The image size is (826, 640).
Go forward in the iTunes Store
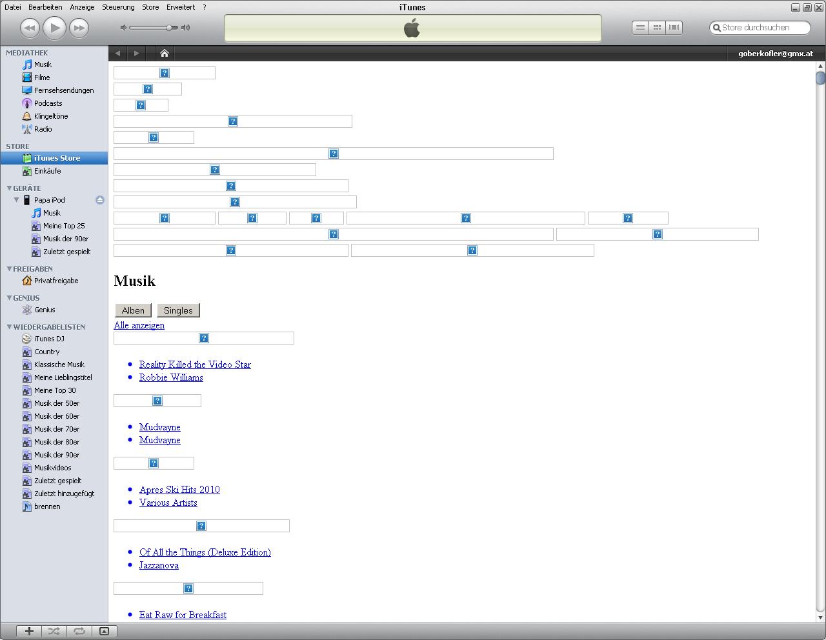tap(136, 54)
